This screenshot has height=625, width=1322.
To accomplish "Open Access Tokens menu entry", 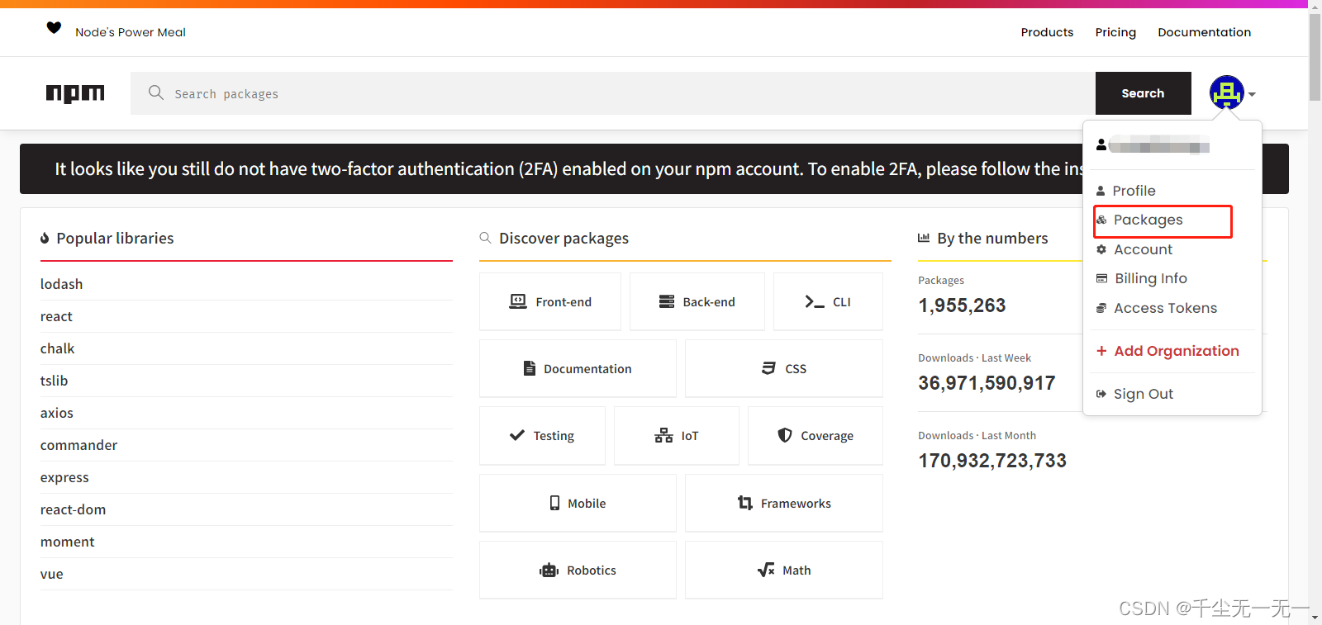I will (1165, 308).
